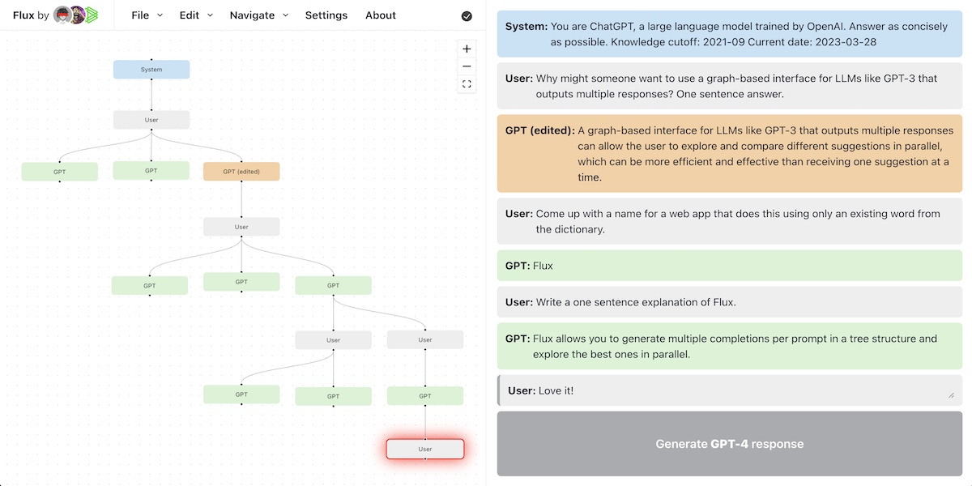Open the Edit dropdown menu
The image size is (972, 486).
[196, 15]
